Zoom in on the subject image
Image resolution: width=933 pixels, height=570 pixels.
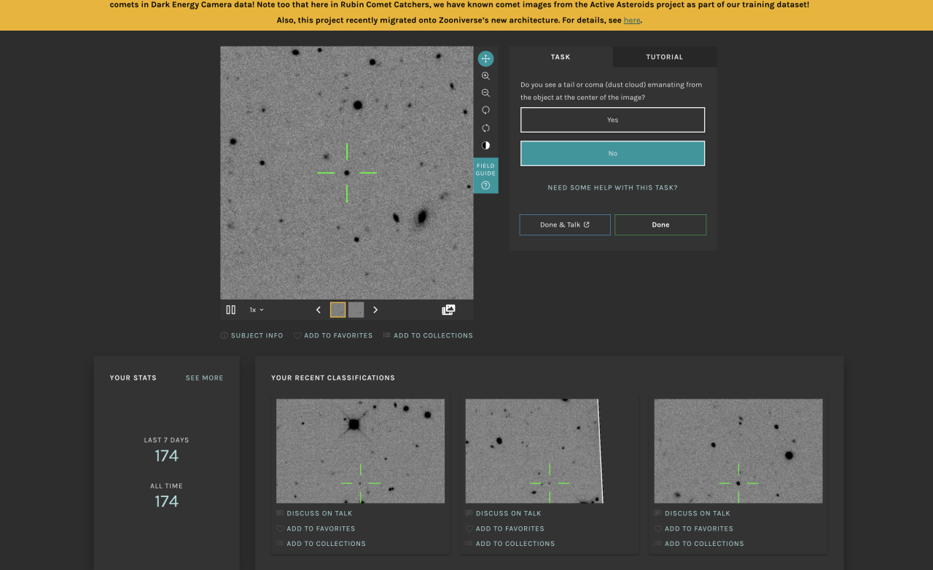tap(485, 76)
